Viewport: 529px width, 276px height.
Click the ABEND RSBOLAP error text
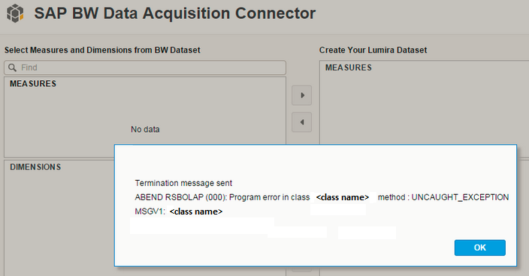tap(222, 197)
